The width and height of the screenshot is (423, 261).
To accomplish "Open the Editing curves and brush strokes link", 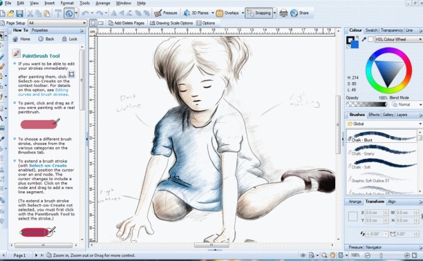I will click(43, 93).
